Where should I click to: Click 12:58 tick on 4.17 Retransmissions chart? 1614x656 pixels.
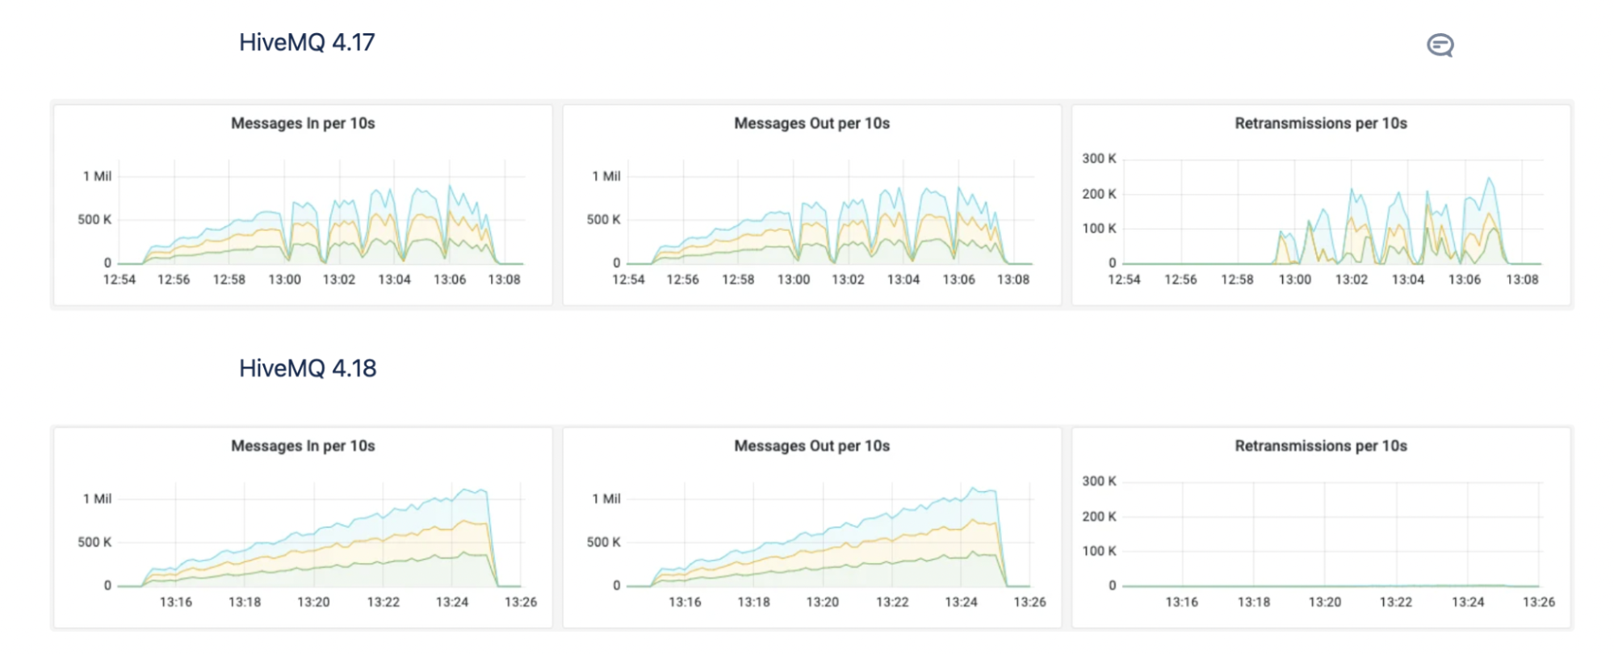pos(1237,280)
